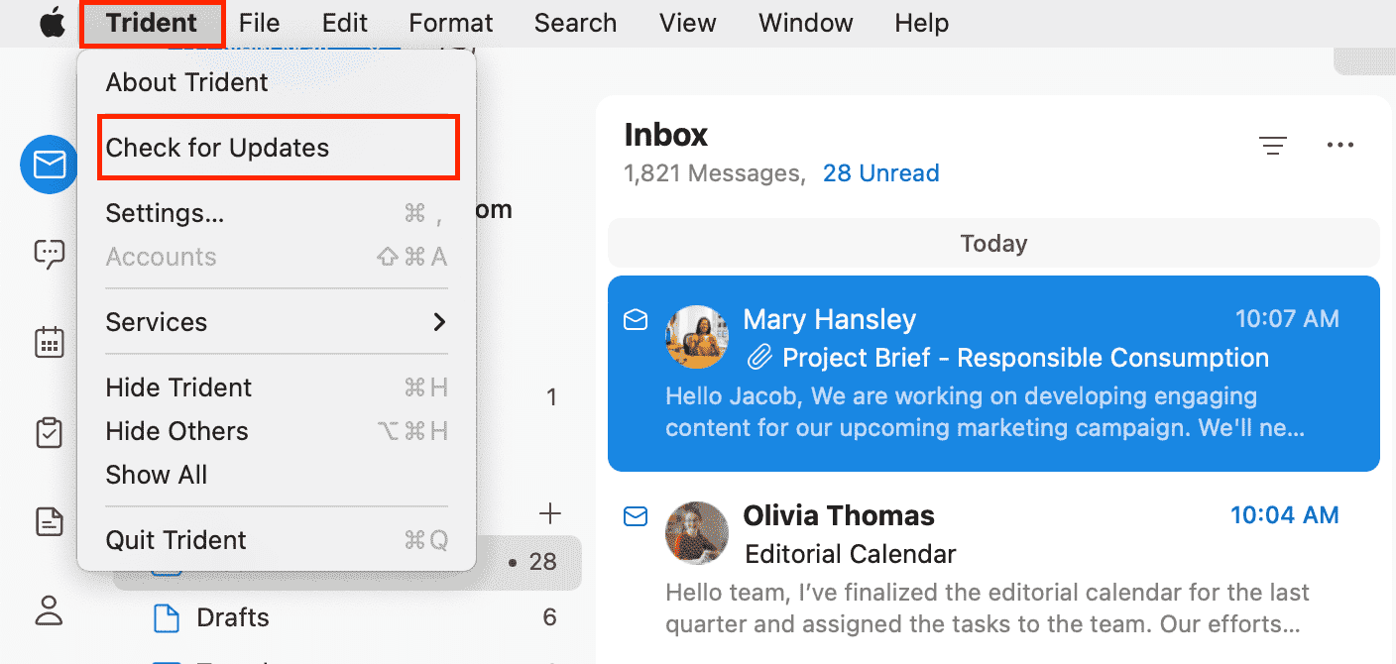Toggle unread envelope icon on Olivia Thomas email
The height and width of the screenshot is (664, 1396).
(635, 516)
